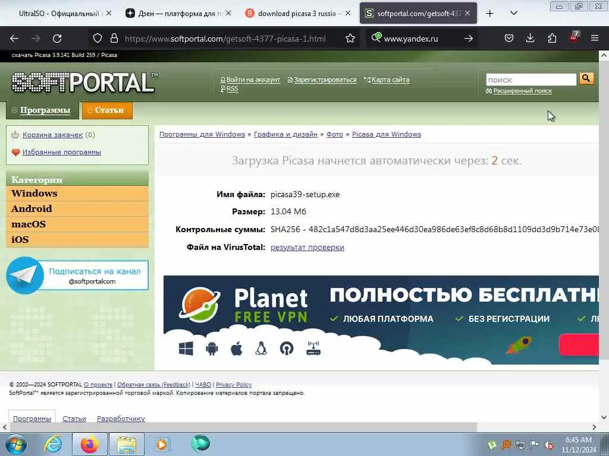
Task: Click the SOFTPORTAL logo
Action: (84, 82)
